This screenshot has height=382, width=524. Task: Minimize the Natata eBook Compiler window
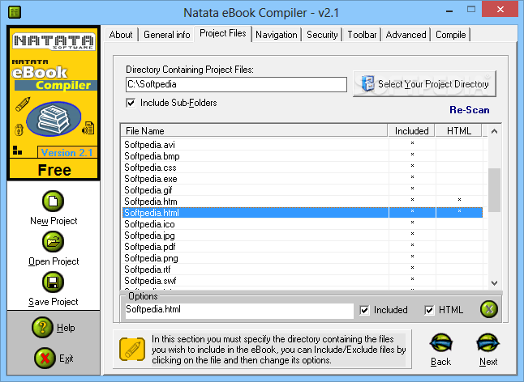pos(449,10)
